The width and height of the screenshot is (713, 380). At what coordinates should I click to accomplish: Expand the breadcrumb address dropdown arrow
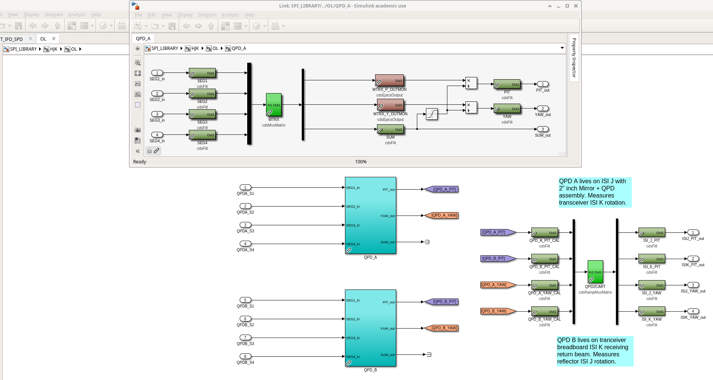(562, 48)
